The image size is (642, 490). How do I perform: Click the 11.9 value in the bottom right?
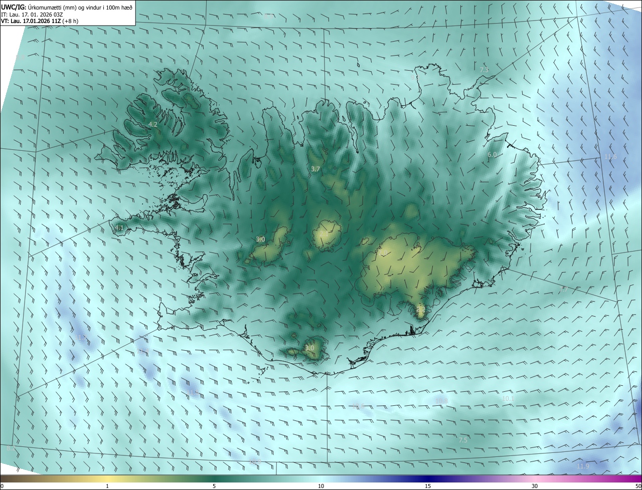click(x=583, y=466)
